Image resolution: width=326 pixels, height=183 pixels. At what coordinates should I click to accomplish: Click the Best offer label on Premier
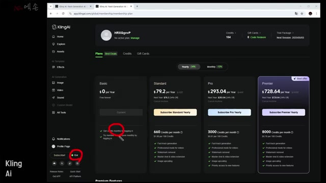pos(301,79)
